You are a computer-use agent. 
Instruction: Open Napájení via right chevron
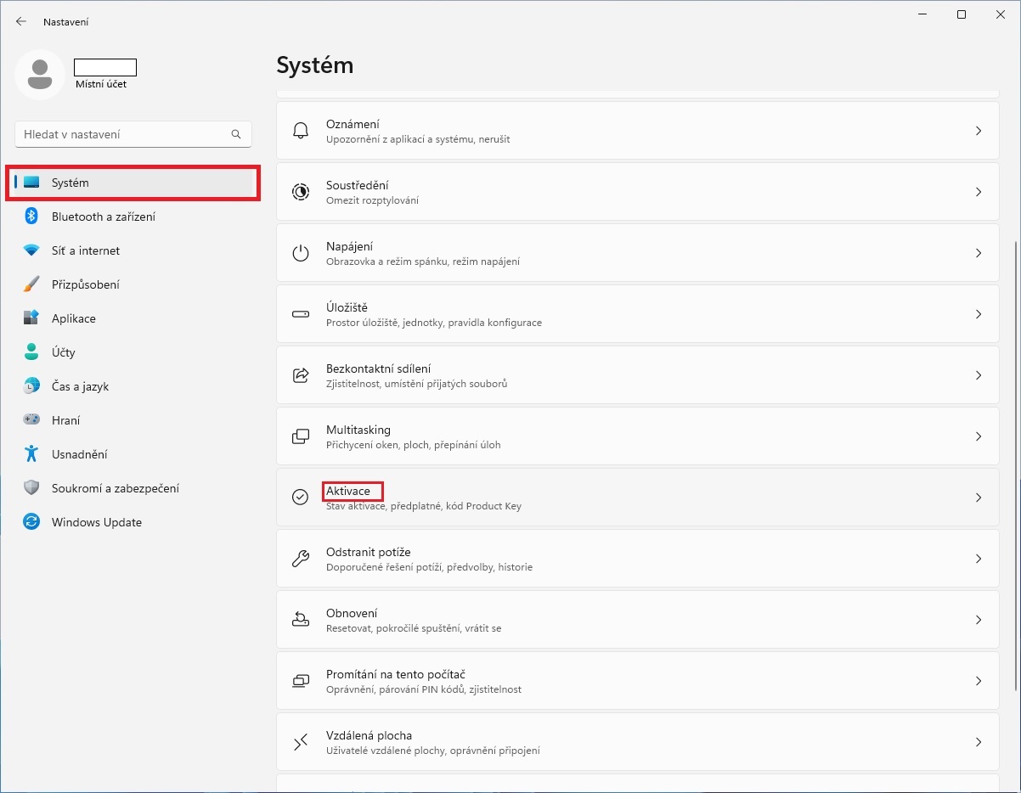979,253
